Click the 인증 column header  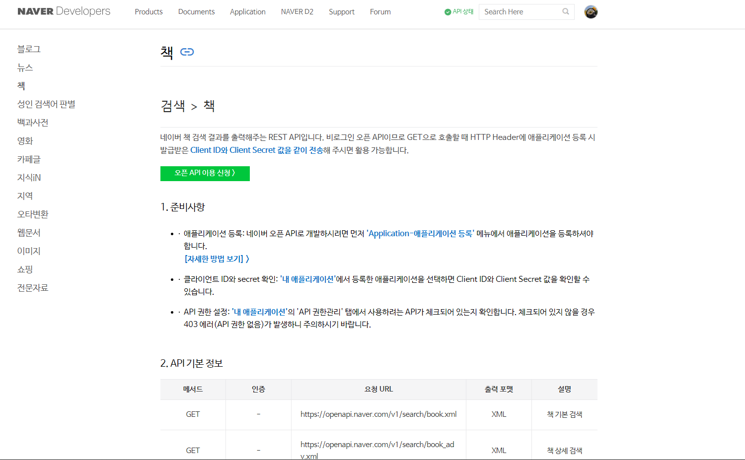click(258, 389)
